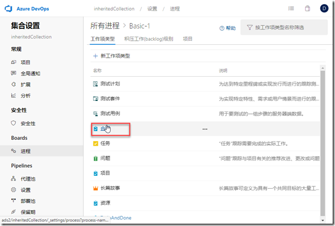Image resolution: width=335 pixels, height=226 pixels.
Task: Click the 说明 column header
Action: [x=223, y=71]
